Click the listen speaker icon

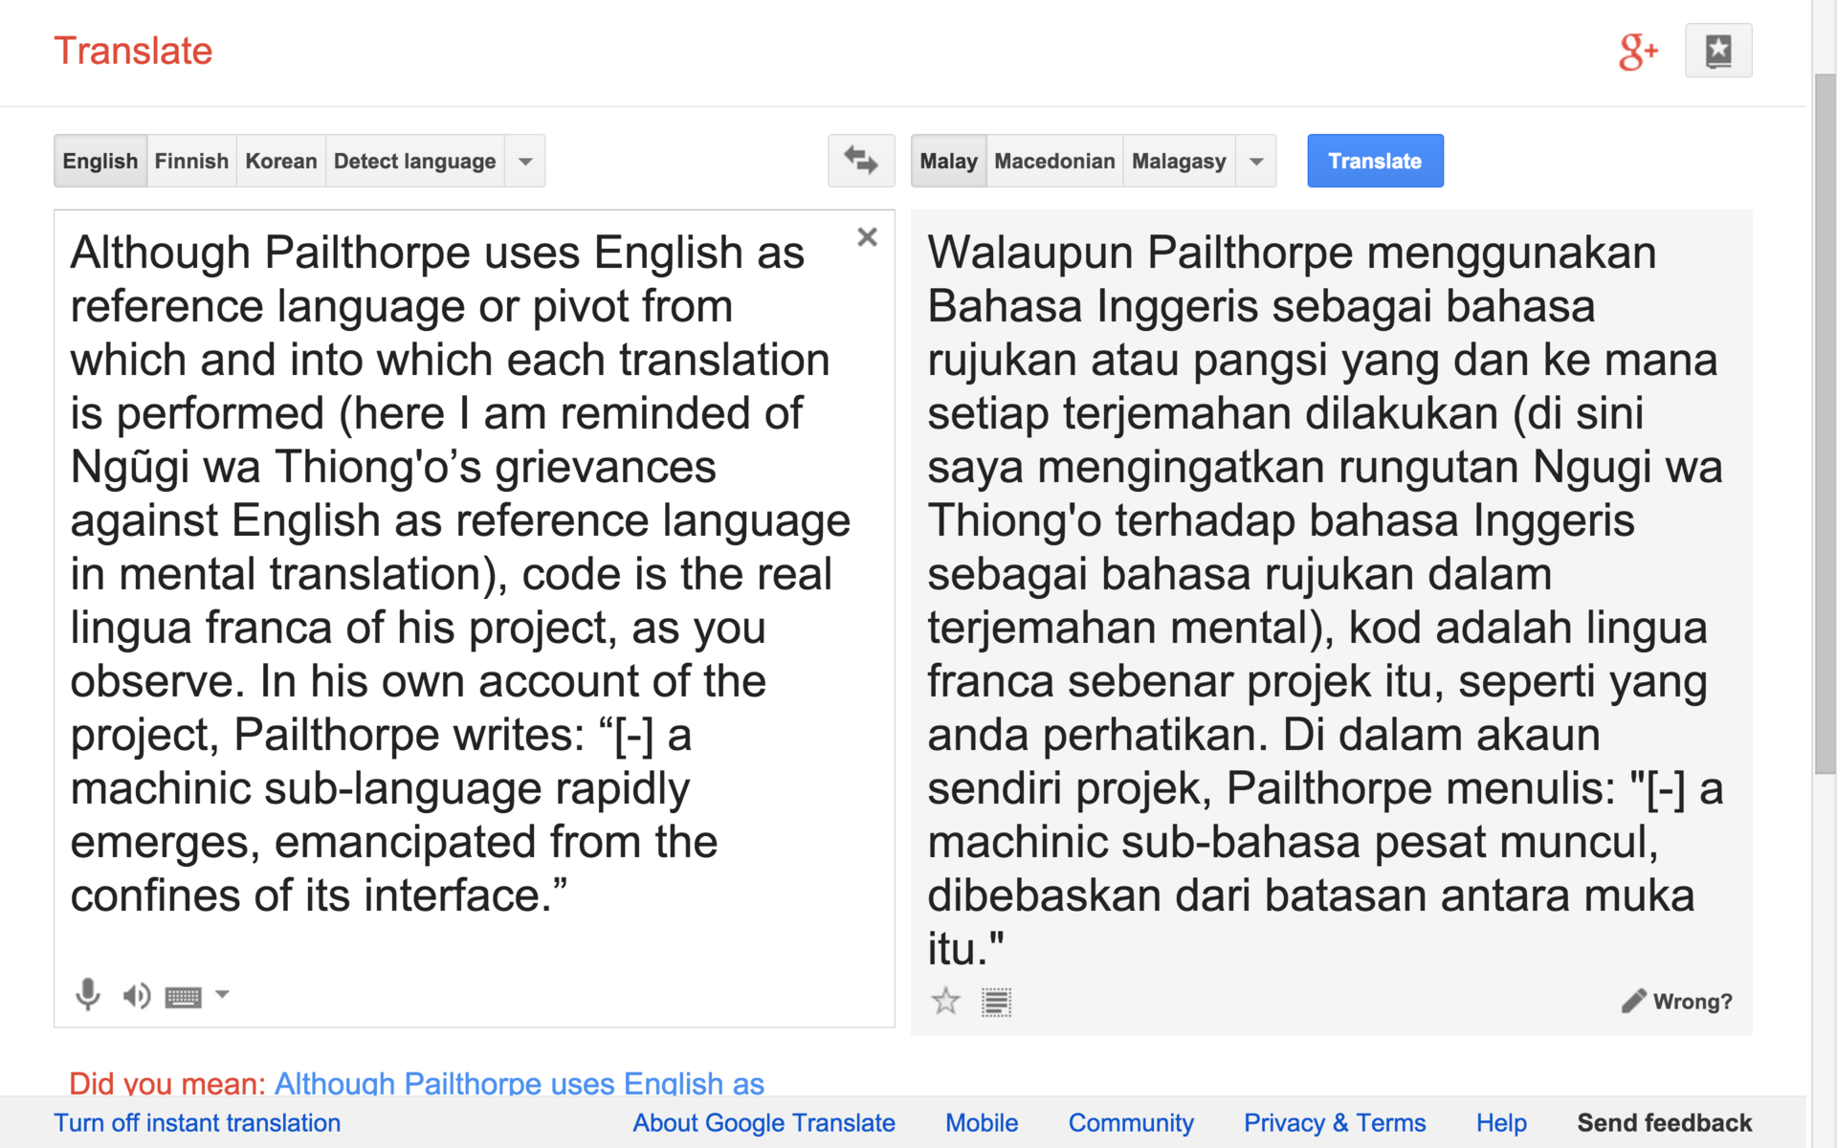[136, 996]
